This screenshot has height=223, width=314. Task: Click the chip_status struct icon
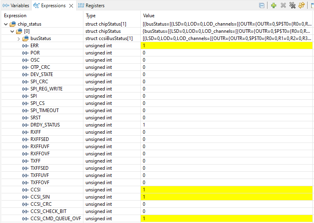[x=13, y=24]
